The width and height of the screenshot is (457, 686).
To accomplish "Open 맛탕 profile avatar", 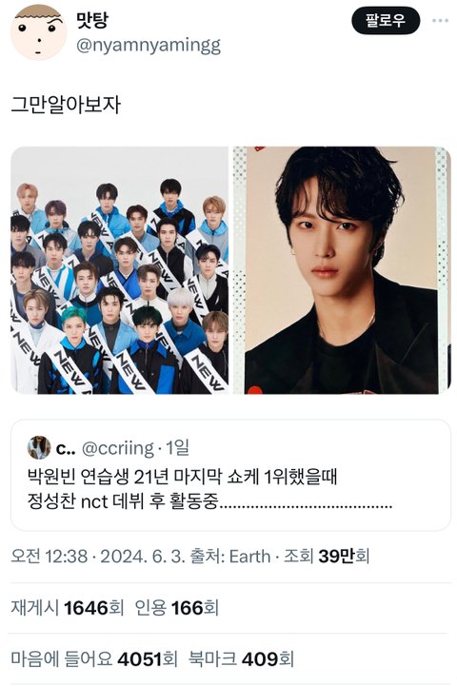I will pyautogui.click(x=38, y=33).
